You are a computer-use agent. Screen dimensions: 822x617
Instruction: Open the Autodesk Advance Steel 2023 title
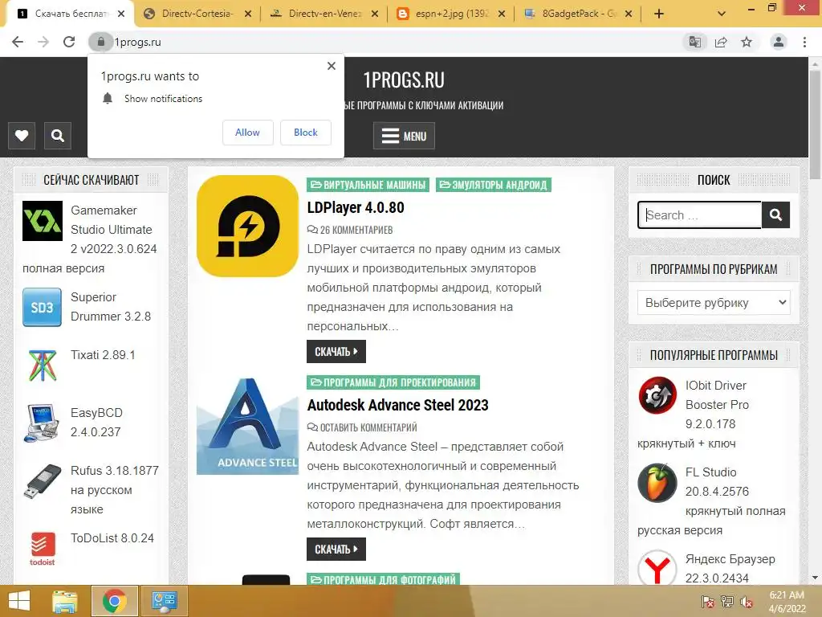tap(398, 405)
